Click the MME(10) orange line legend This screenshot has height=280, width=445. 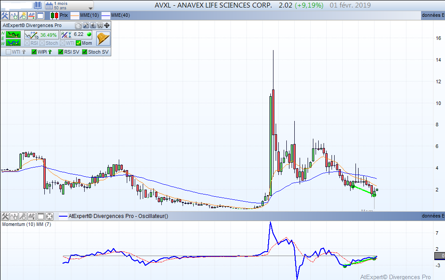pyautogui.click(x=85, y=16)
